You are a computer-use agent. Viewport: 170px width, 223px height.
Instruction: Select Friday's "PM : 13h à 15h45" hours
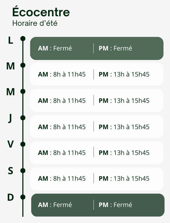(124, 153)
